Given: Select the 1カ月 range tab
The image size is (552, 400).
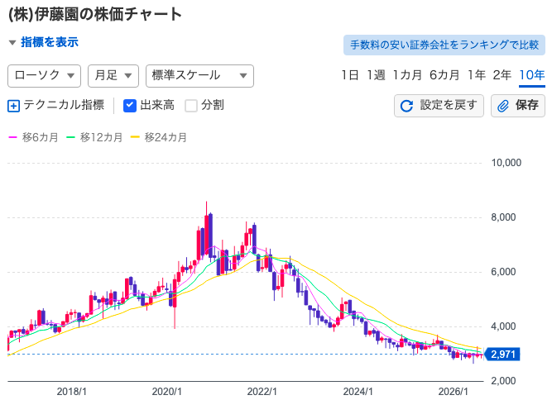Looking at the screenshot, I should [407, 75].
